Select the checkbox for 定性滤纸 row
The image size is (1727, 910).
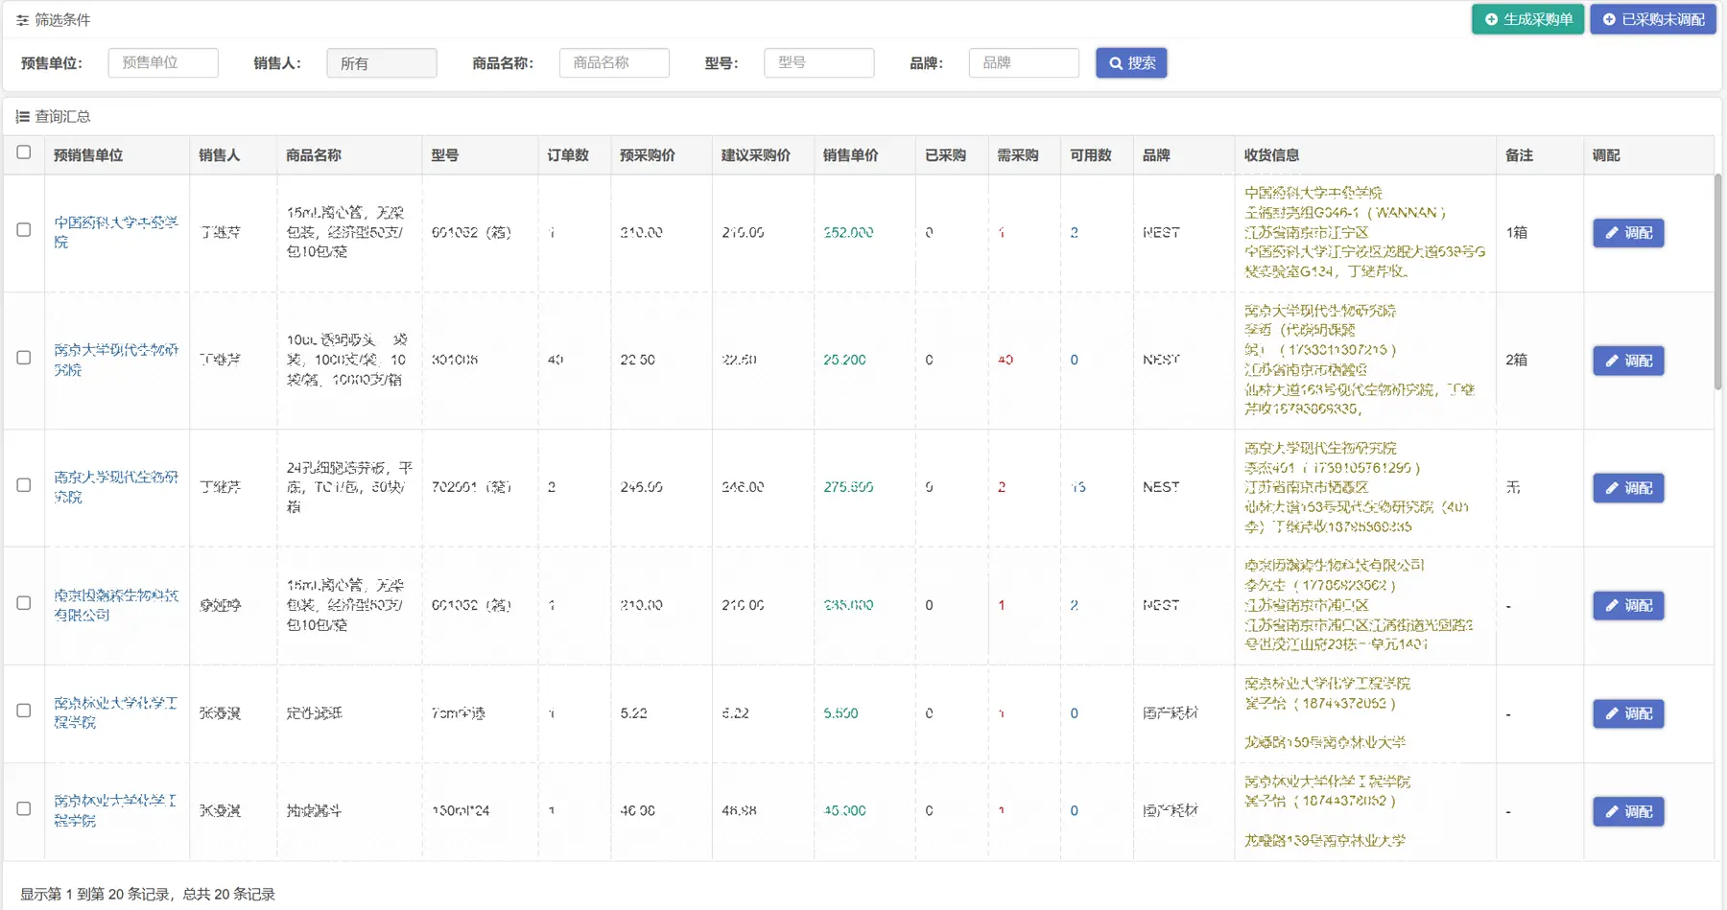pyautogui.click(x=24, y=711)
